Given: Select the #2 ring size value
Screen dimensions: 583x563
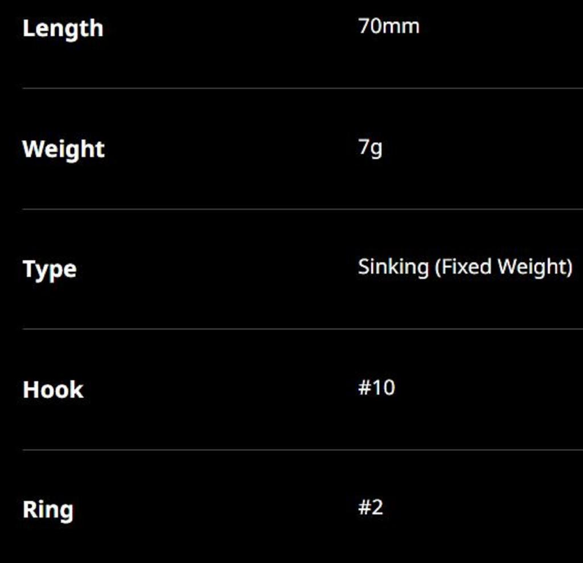Looking at the screenshot, I should click(x=371, y=507).
